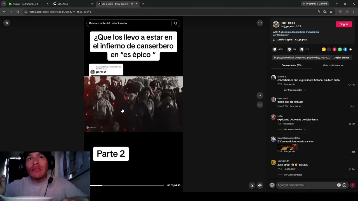Open isxj_pope profile avatar
This screenshot has width=358, height=201.
(276, 24)
